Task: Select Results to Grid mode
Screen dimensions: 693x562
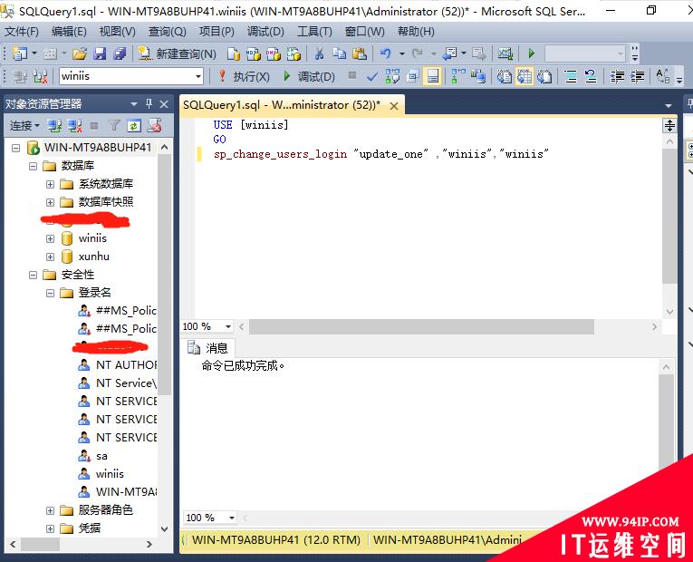Action: pos(525,76)
